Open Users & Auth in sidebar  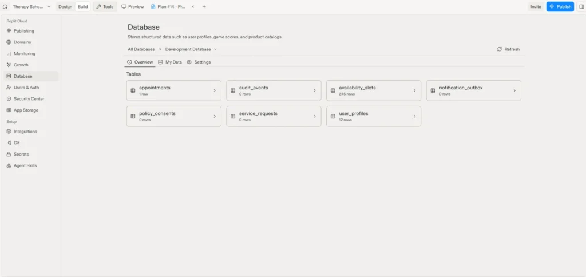click(31, 88)
